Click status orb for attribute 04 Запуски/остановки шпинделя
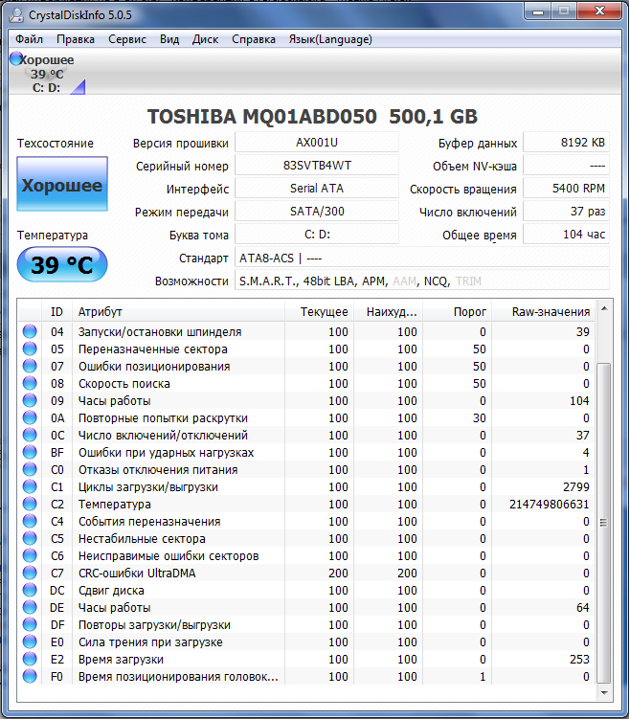Image resolution: width=630 pixels, height=720 pixels. pos(30,331)
